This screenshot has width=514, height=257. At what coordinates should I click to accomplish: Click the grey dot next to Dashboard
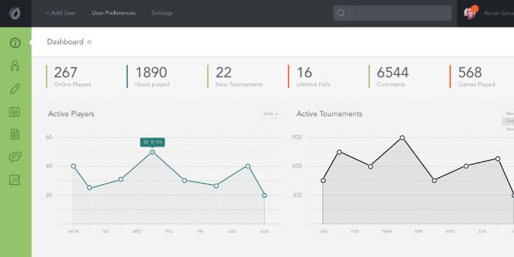[89, 42]
